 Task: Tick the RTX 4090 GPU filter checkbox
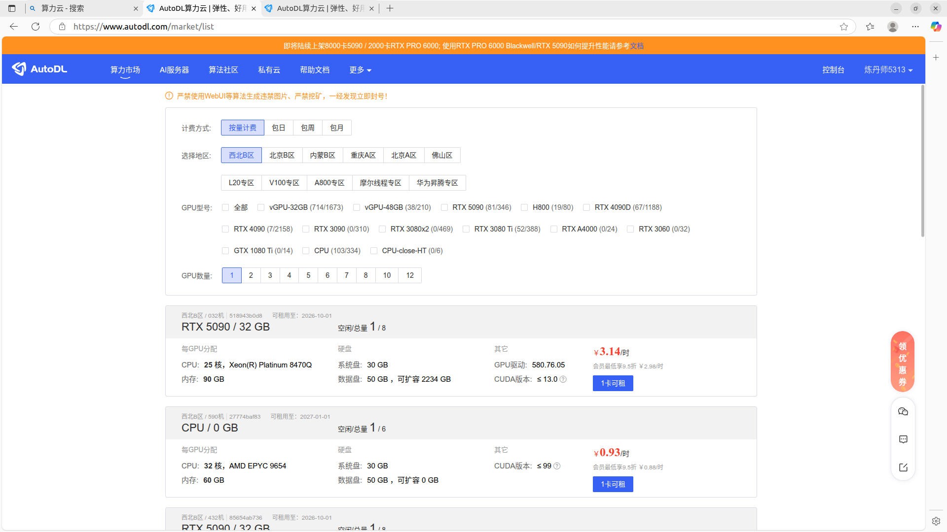[225, 229]
